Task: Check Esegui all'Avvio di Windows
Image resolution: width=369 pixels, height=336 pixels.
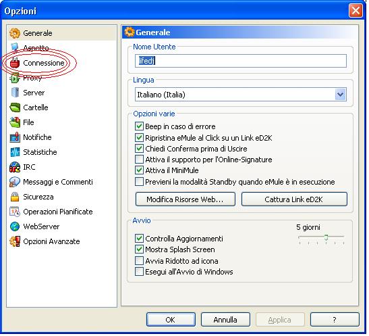Action: [x=139, y=272]
